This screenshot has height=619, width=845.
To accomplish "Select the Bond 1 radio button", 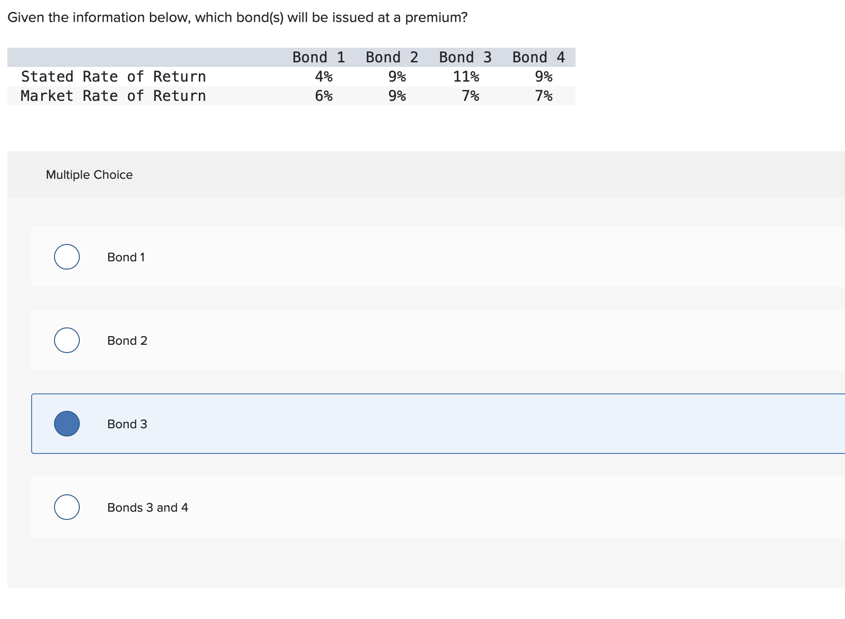I will pos(66,257).
